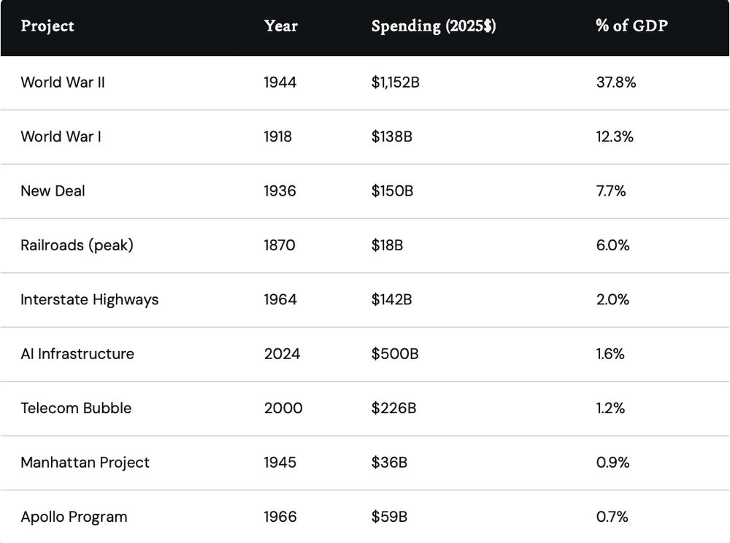Click the 2.0% GDP value
Viewport: 730px width, 543px height.
coord(612,300)
